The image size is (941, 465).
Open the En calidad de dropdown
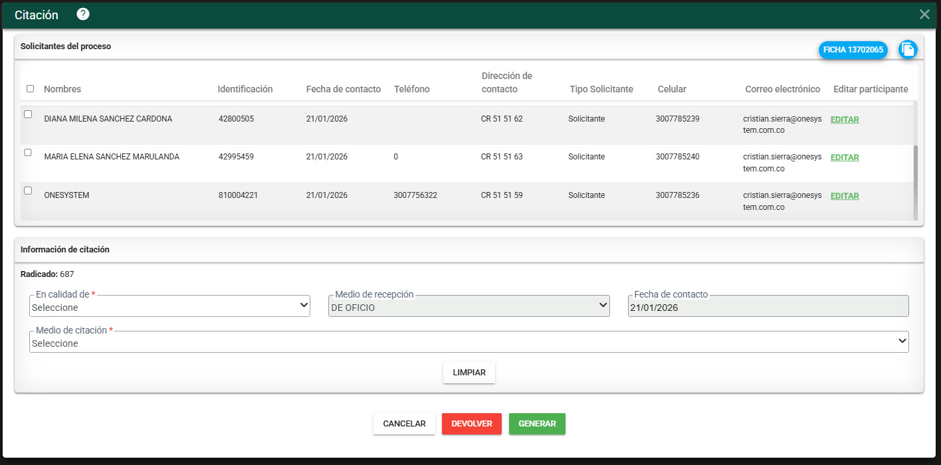click(x=169, y=306)
